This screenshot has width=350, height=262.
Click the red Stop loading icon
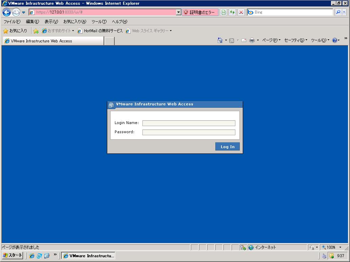(241, 12)
